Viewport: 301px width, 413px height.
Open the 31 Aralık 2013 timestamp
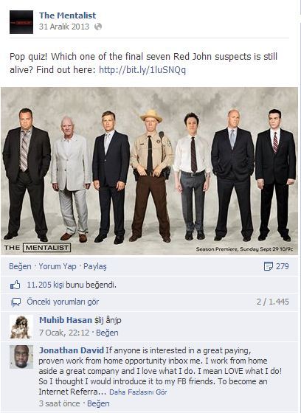point(64,27)
